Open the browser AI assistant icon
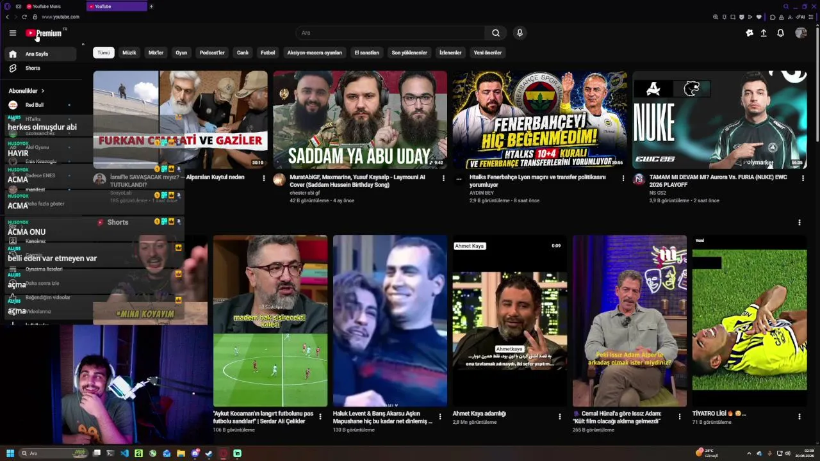 click(x=801, y=17)
